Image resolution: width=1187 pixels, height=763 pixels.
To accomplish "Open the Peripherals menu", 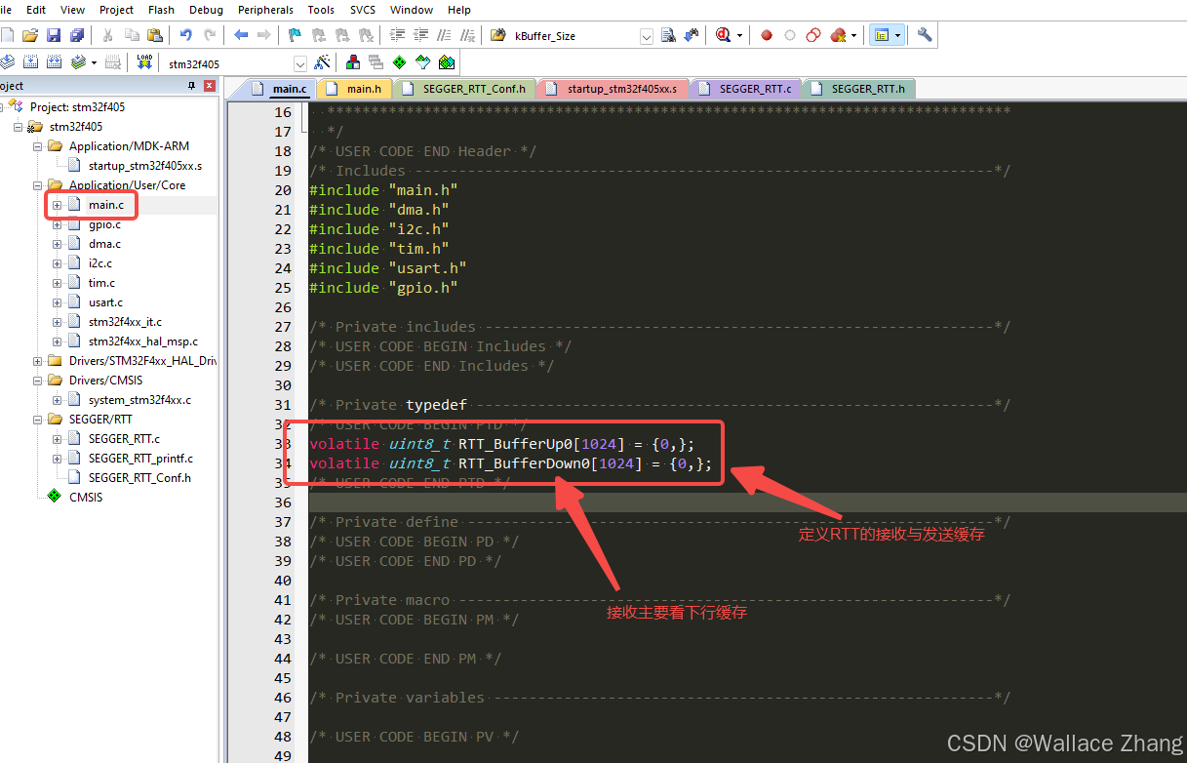I will (265, 10).
